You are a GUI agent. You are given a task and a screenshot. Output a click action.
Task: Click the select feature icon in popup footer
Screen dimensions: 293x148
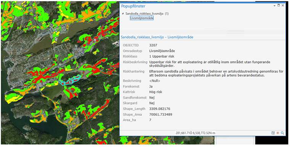pos(273,133)
